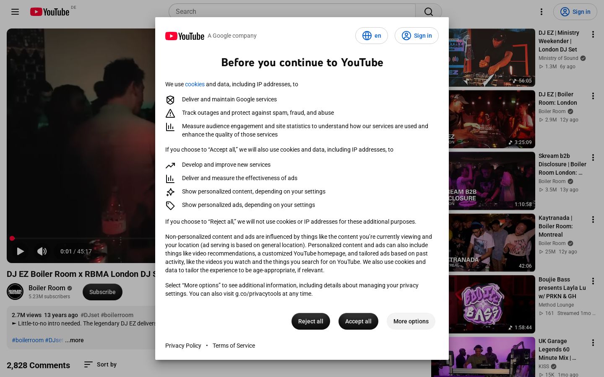604x377 pixels.
Task: Reject all cookies
Action: (x=311, y=321)
